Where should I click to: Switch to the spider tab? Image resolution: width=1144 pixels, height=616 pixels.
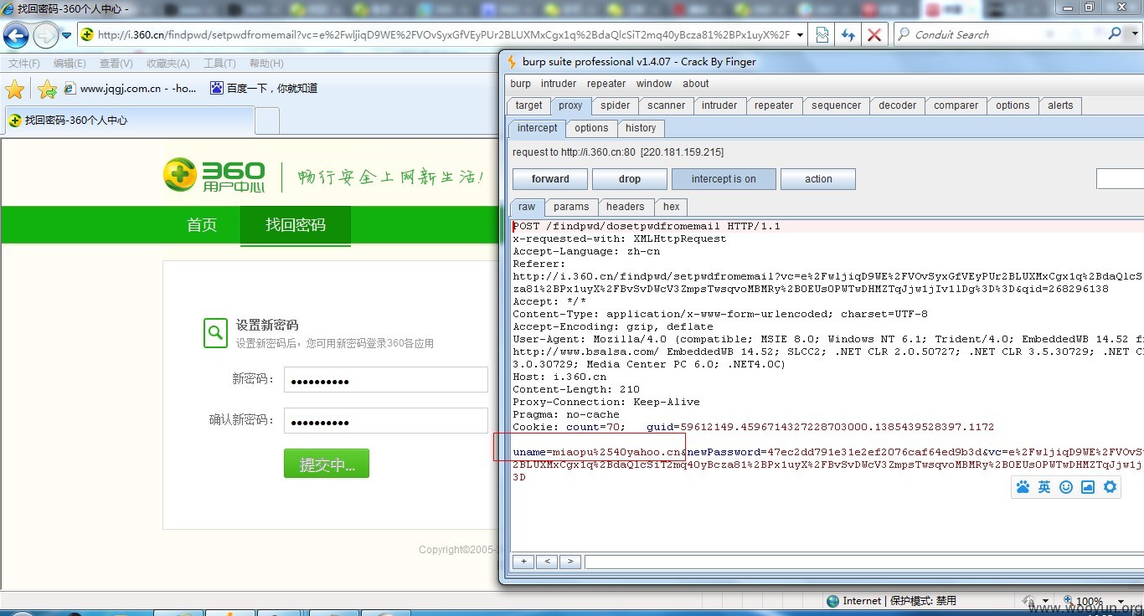(616, 105)
